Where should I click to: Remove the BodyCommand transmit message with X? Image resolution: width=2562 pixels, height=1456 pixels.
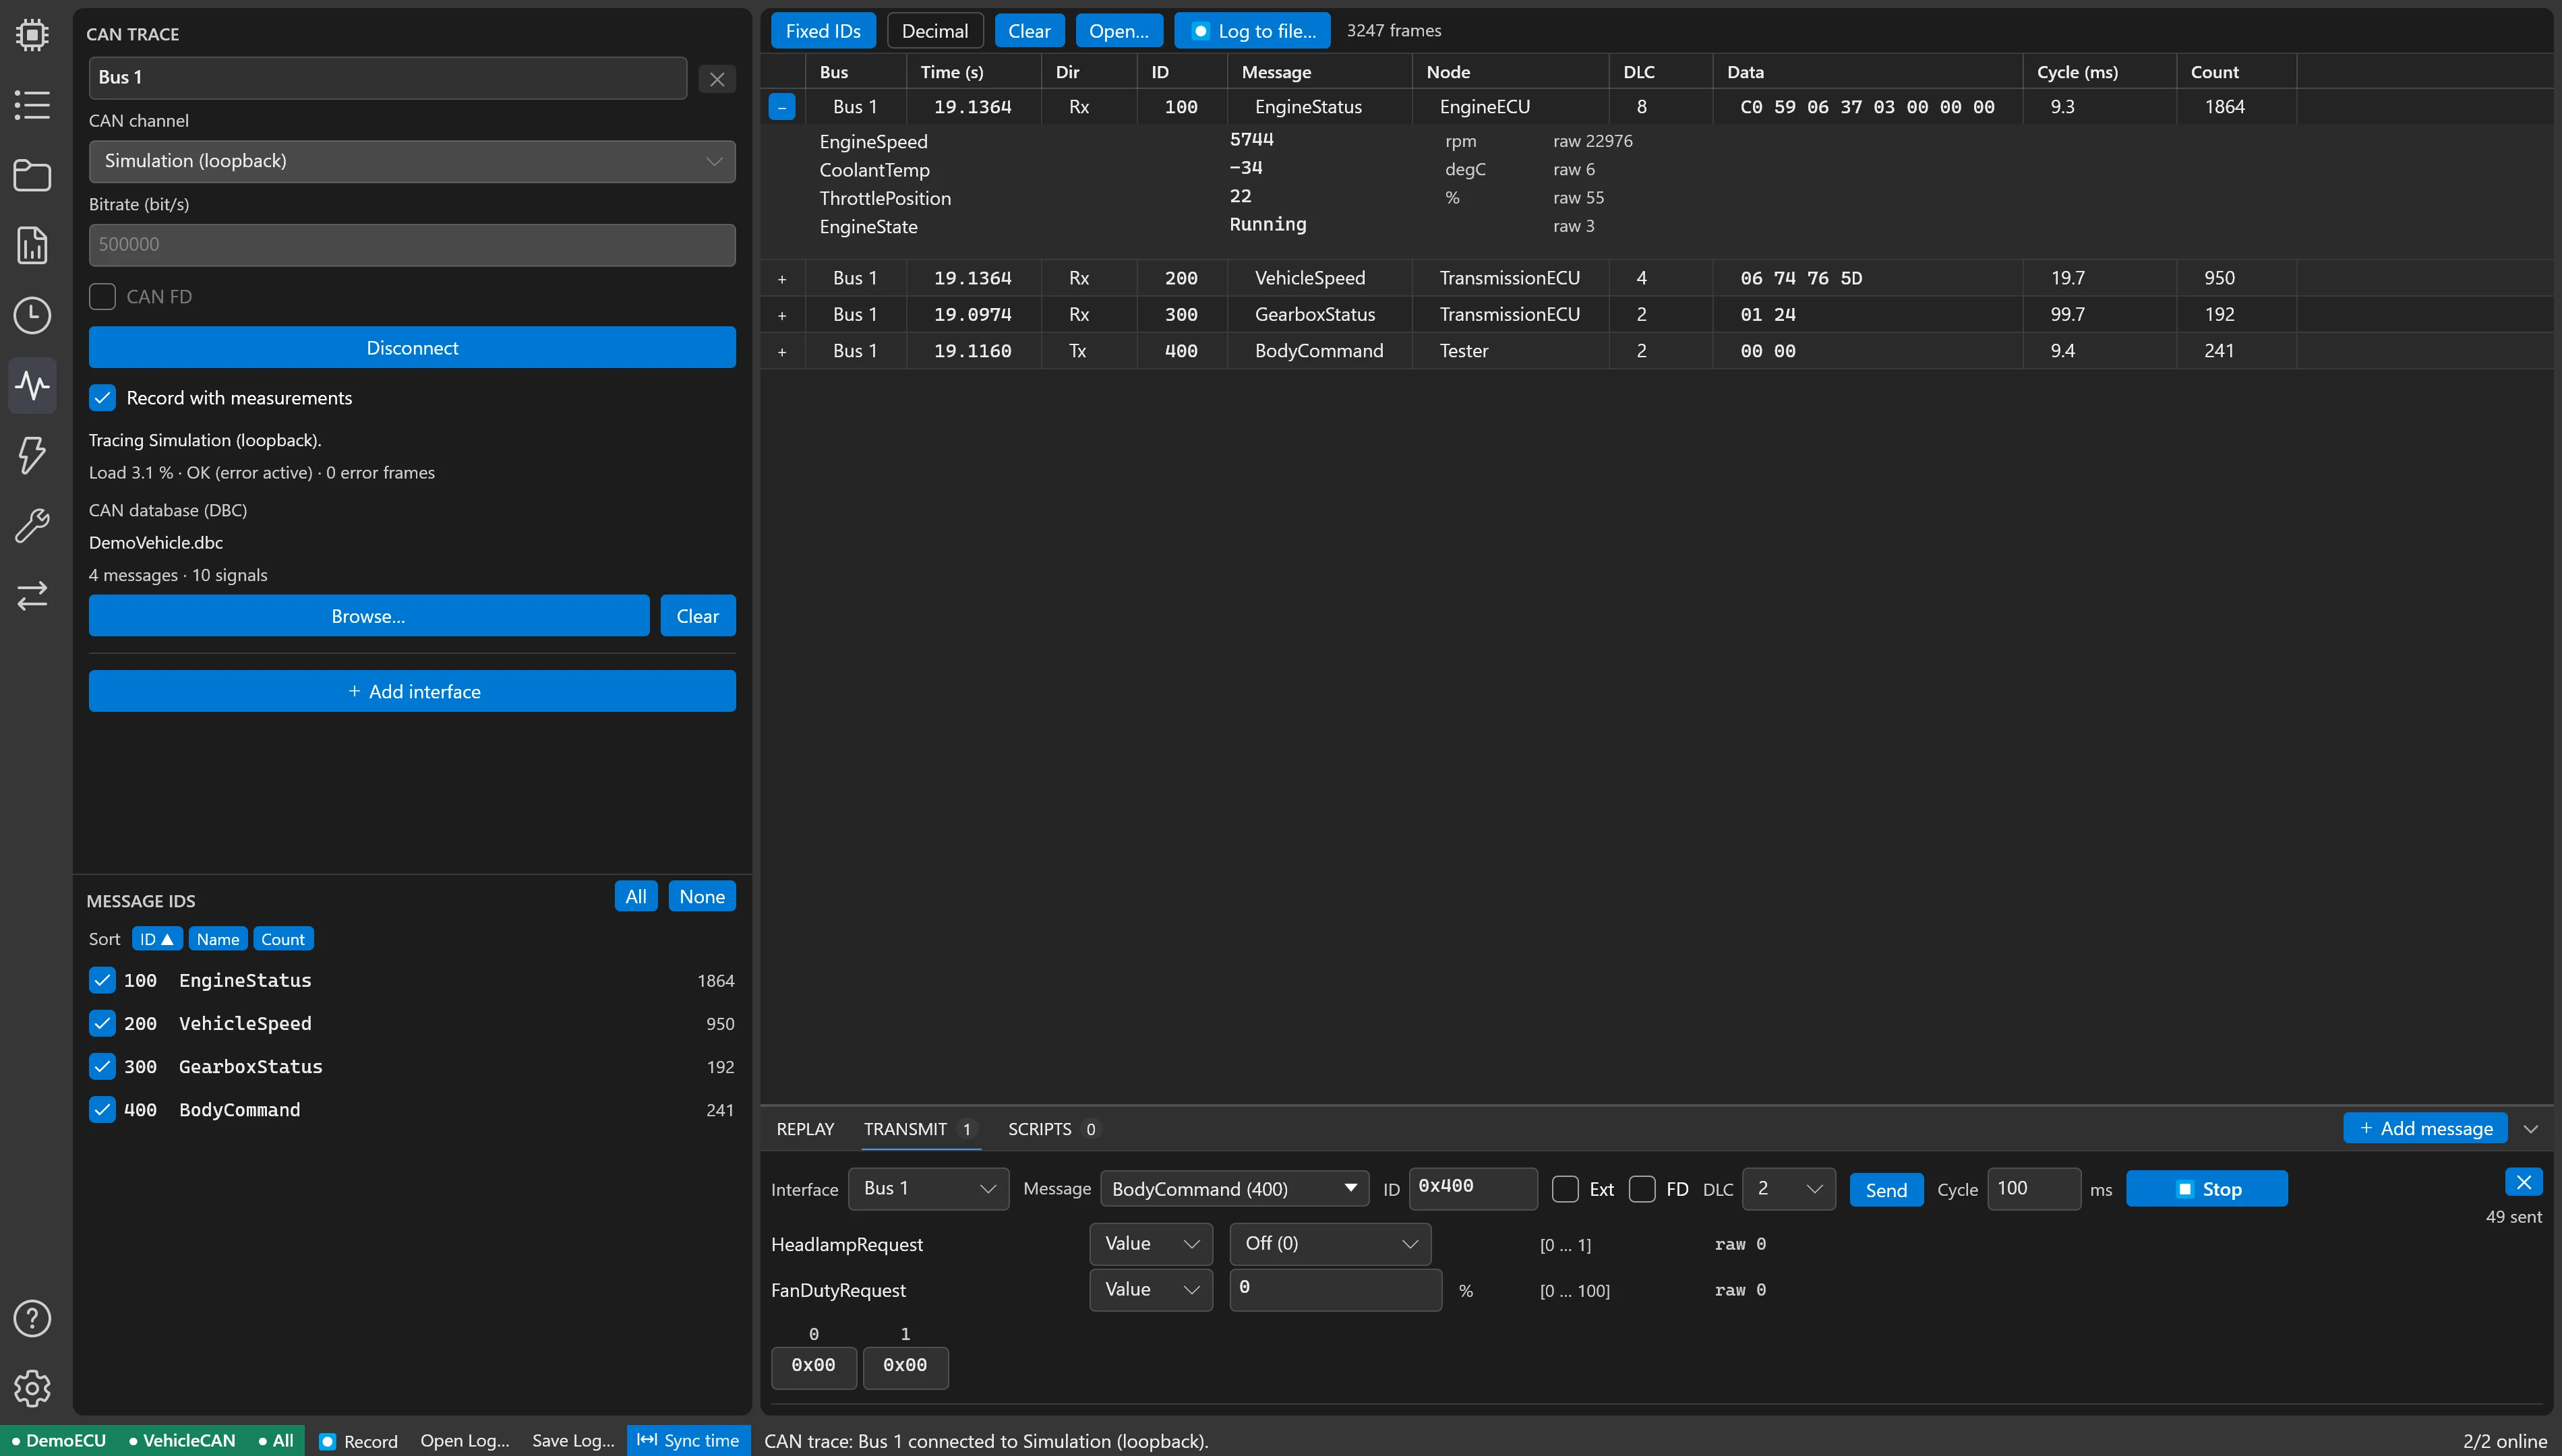(x=2523, y=1182)
